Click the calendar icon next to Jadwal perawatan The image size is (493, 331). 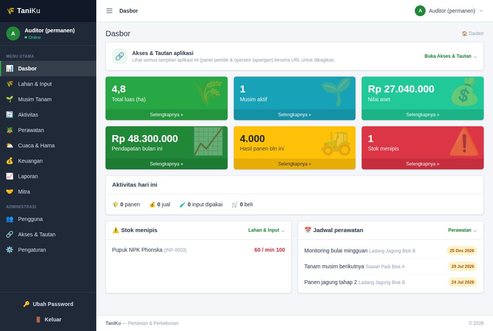pos(308,230)
